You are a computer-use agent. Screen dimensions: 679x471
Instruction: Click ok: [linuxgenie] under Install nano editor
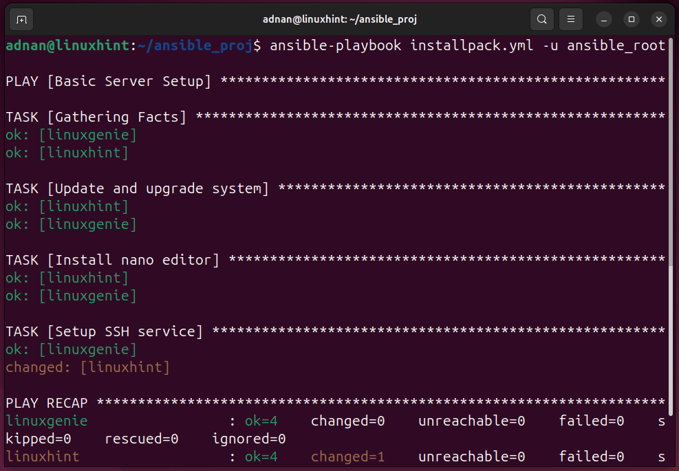point(72,296)
